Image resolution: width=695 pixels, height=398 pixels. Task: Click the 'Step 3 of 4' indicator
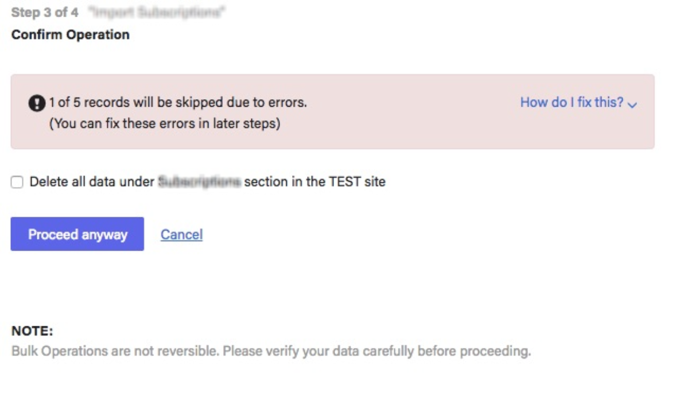pyautogui.click(x=45, y=13)
